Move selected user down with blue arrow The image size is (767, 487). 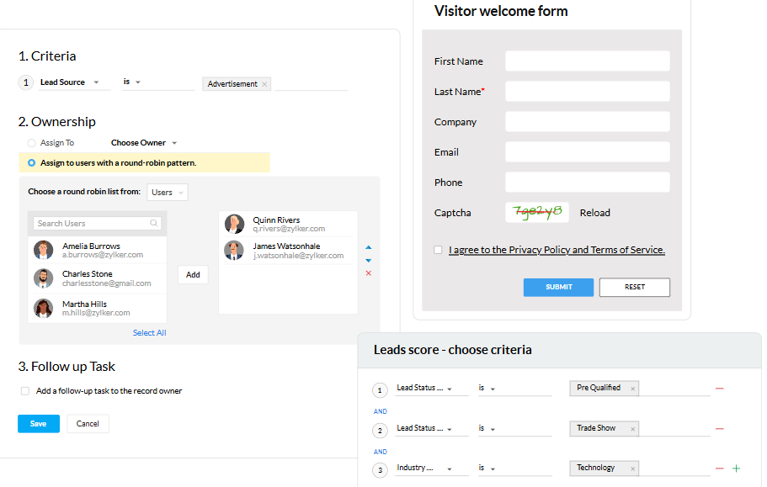tap(368, 261)
